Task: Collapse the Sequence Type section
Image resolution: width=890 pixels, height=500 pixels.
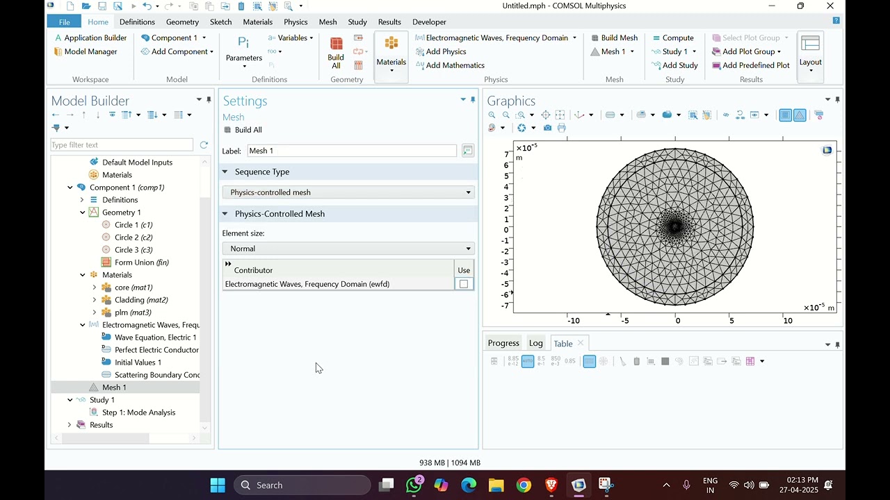Action: coord(225,172)
